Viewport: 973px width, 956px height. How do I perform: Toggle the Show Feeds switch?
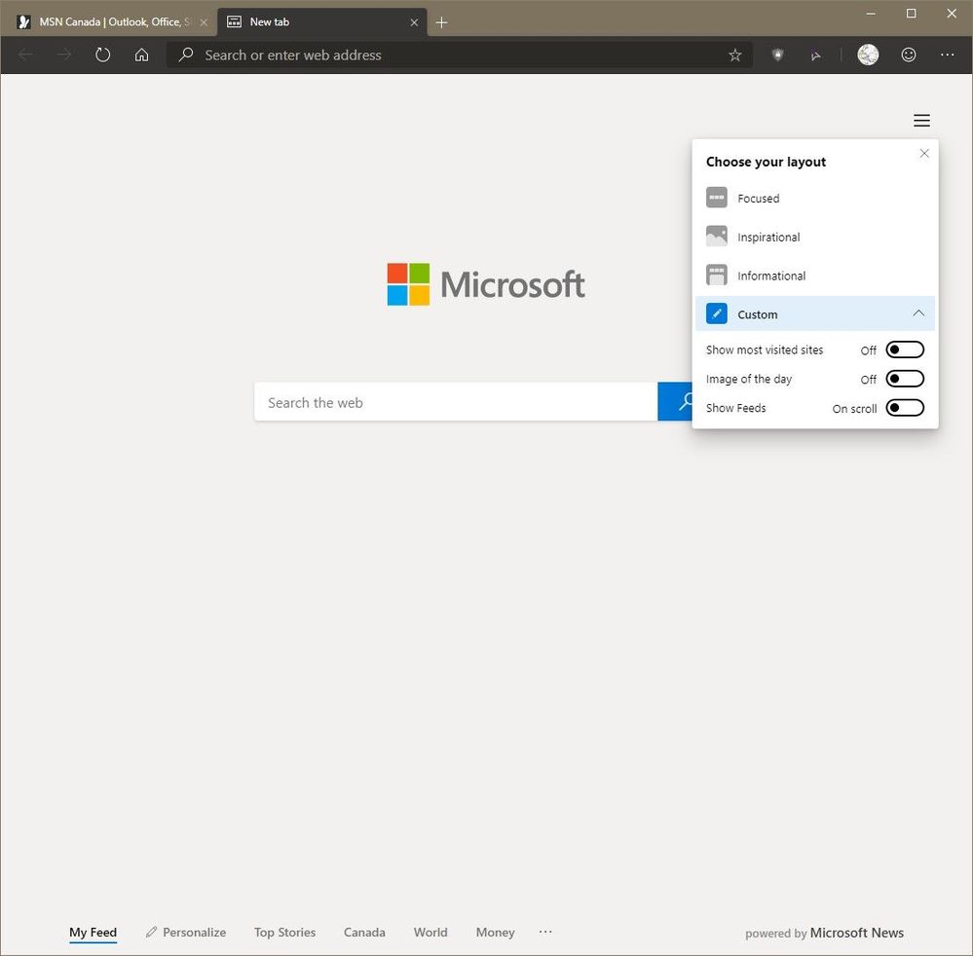click(x=905, y=408)
